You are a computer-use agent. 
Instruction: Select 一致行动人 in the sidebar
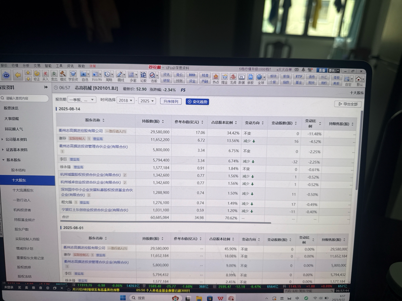[22, 200]
